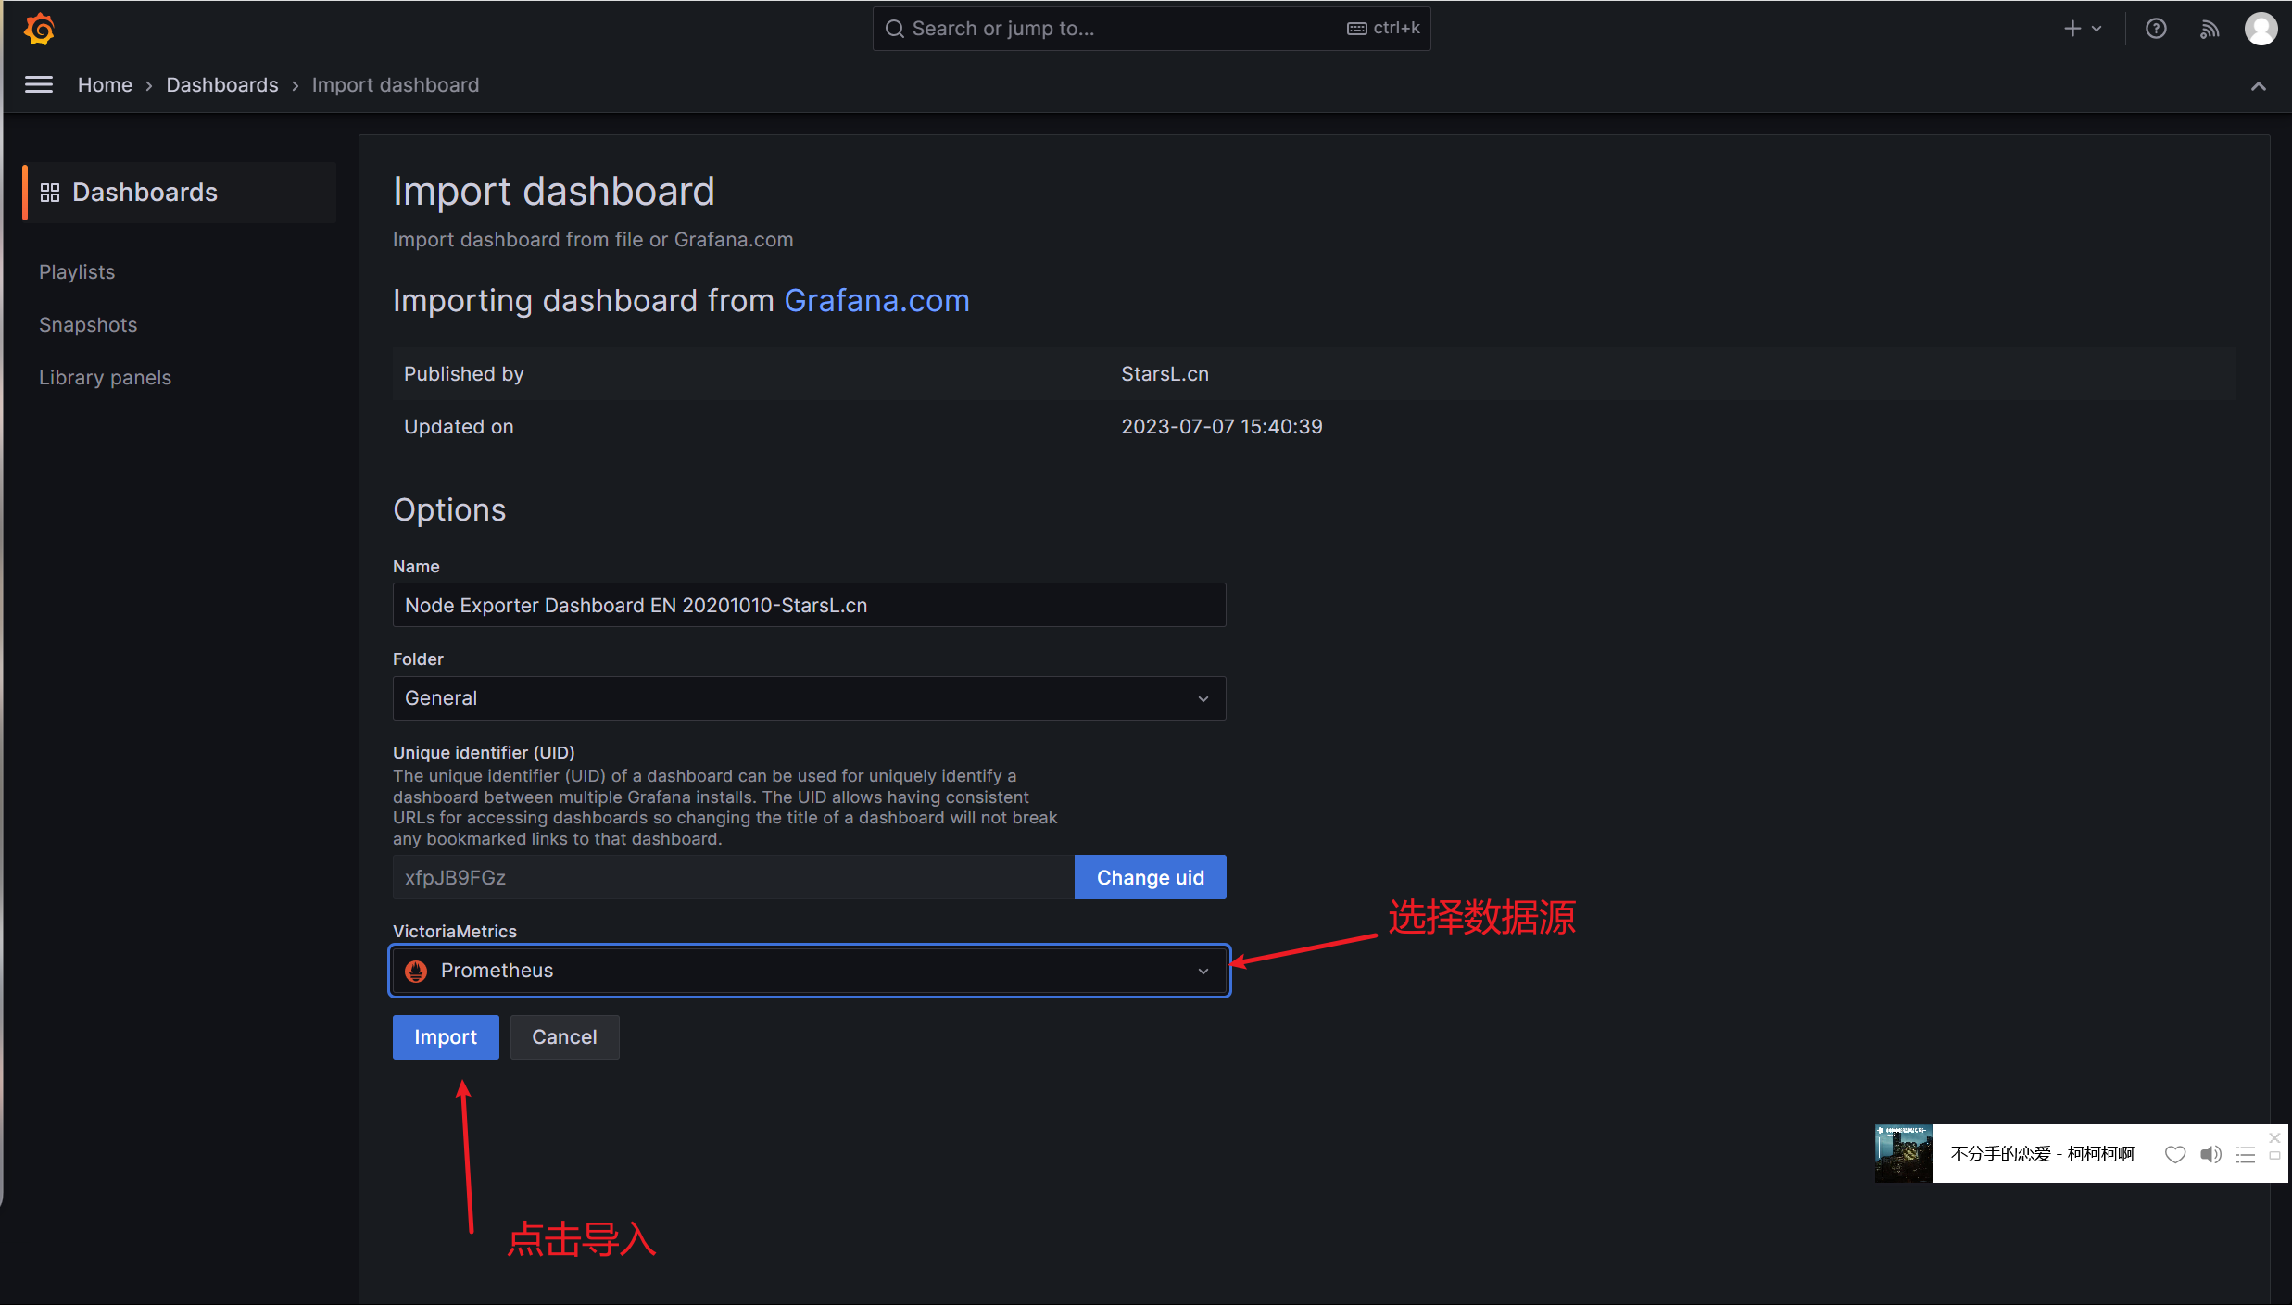Open Playlists in the sidebar

click(77, 272)
